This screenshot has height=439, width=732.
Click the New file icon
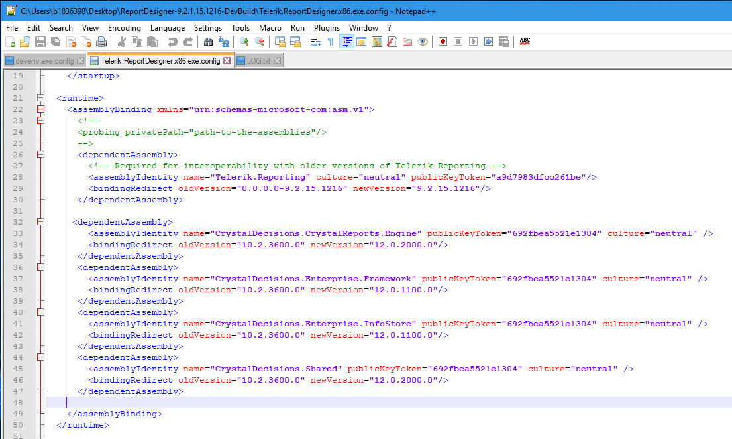(x=10, y=42)
